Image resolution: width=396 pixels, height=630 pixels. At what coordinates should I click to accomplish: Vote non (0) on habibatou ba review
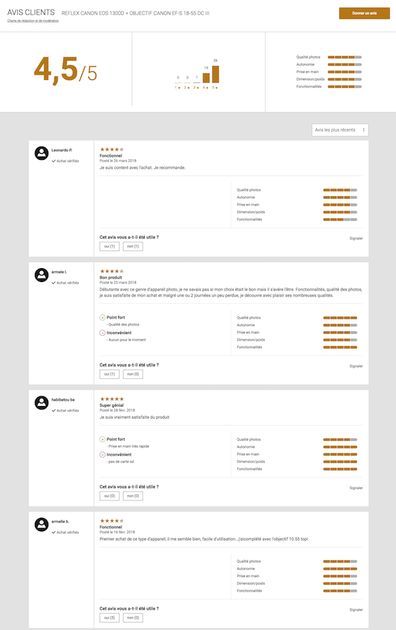point(133,496)
